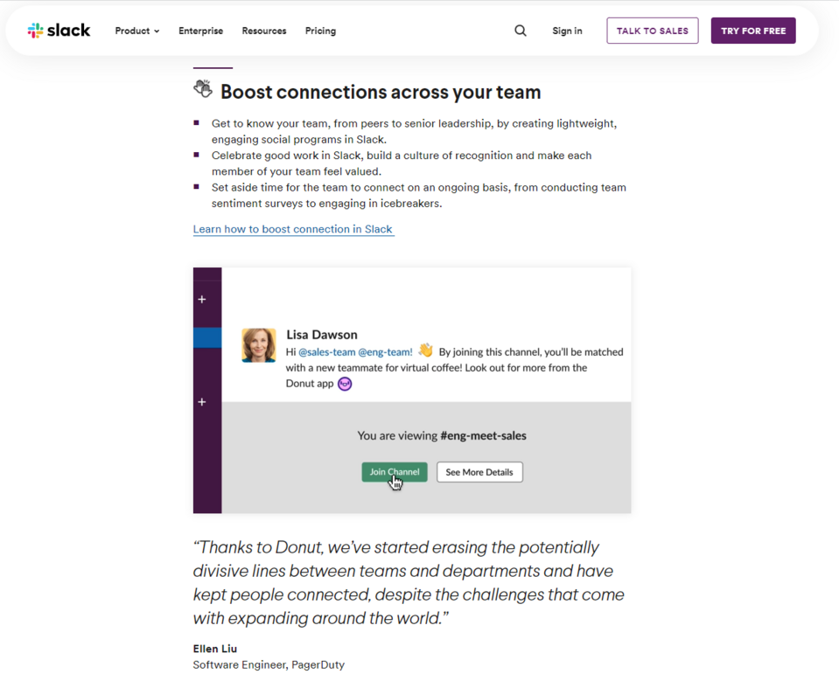Click the Talk to Sales button
Screen dimensions: 839x674
(x=653, y=31)
